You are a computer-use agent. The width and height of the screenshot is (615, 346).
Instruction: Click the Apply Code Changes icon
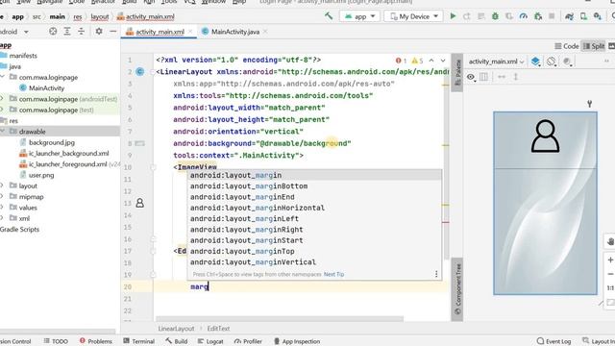tap(481, 16)
